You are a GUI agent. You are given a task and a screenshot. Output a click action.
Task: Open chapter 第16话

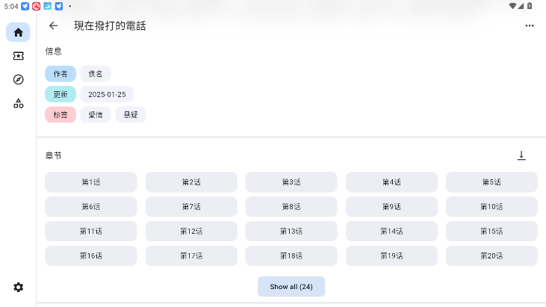pyautogui.click(x=91, y=255)
